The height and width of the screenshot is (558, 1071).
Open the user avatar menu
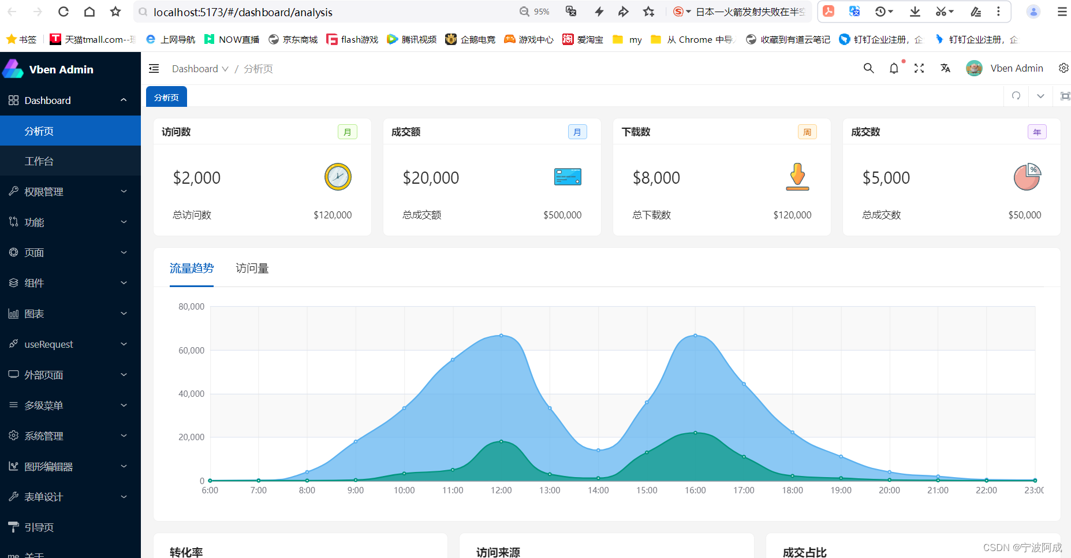(974, 68)
